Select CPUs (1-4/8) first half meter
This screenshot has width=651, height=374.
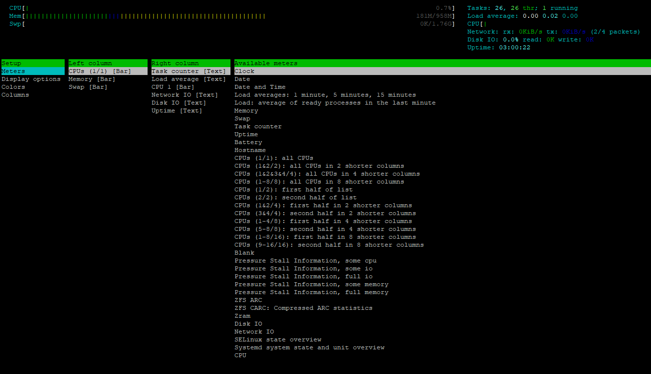323,221
